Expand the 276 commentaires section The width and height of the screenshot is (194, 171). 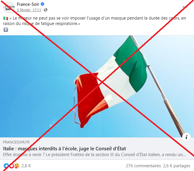tap(143, 166)
